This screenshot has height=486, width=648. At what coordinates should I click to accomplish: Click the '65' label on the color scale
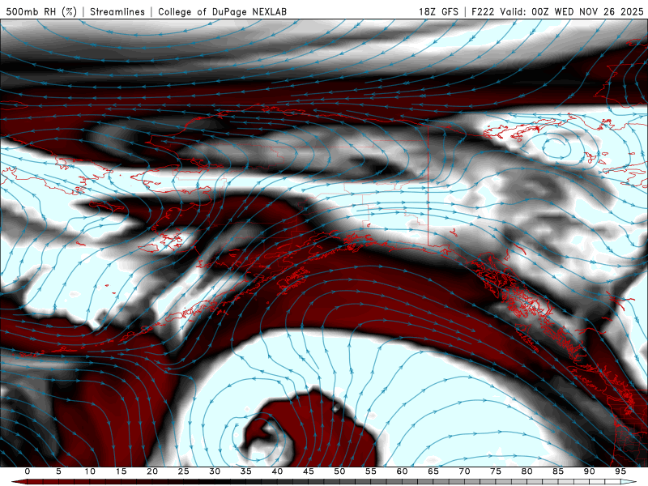coord(433,471)
